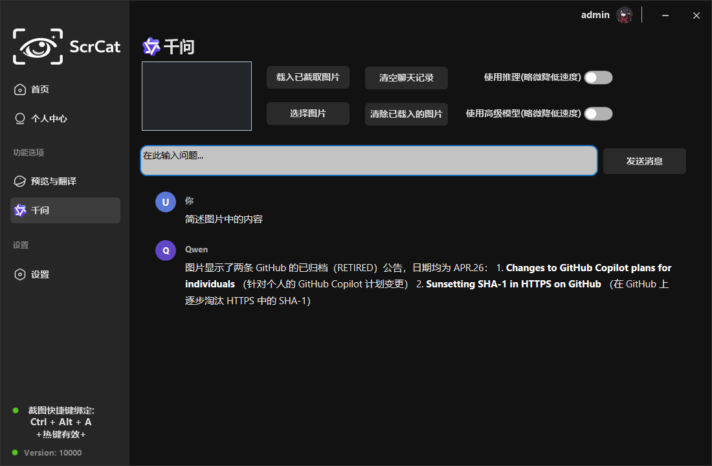Open 设置 menu item in sidebar
Screen dimensions: 712x466
(65, 274)
